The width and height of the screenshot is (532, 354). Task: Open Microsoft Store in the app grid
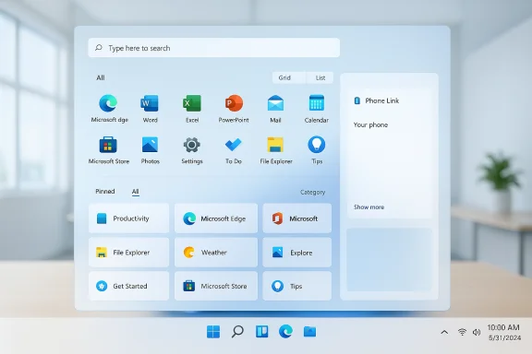pyautogui.click(x=108, y=145)
